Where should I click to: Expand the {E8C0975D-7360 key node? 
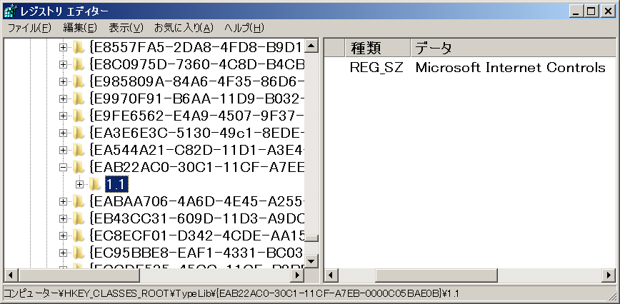point(63,65)
